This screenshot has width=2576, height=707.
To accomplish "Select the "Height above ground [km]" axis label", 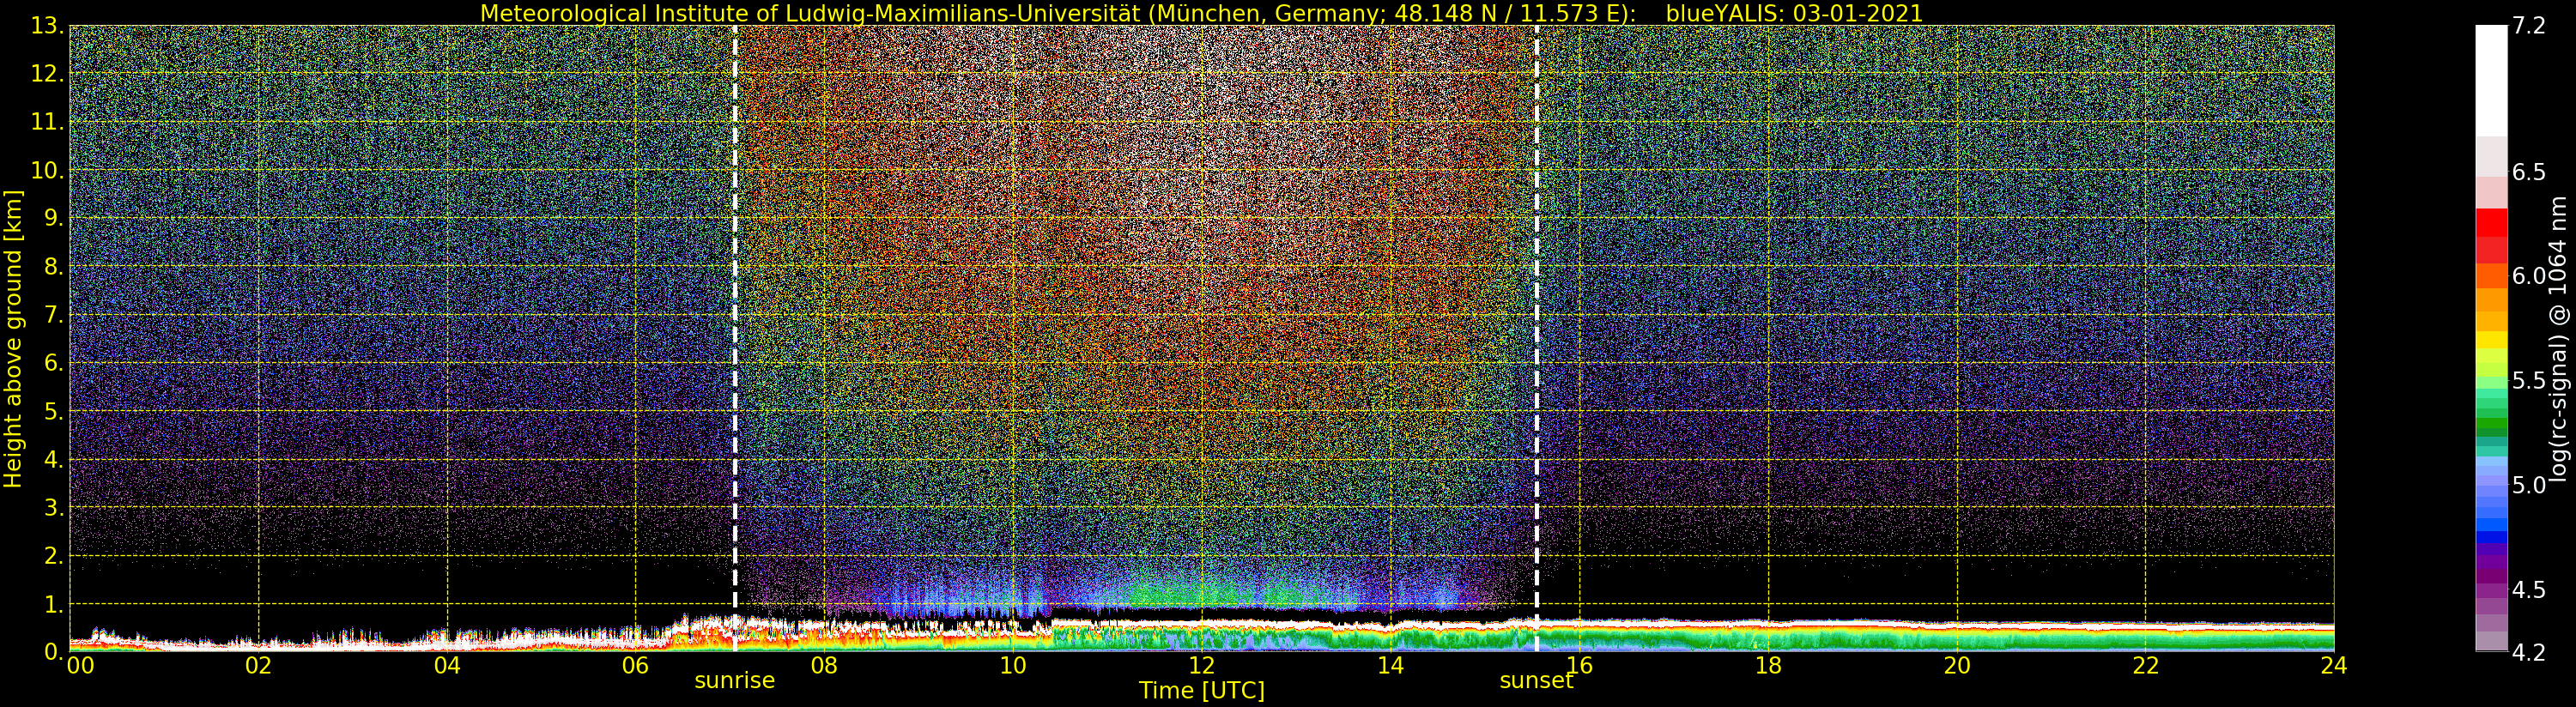I will coord(13,339).
